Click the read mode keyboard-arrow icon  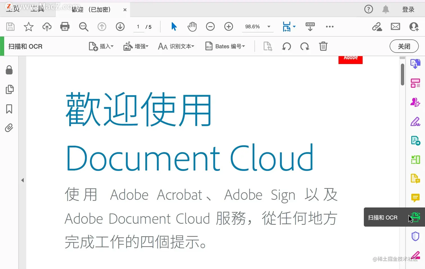(310, 27)
